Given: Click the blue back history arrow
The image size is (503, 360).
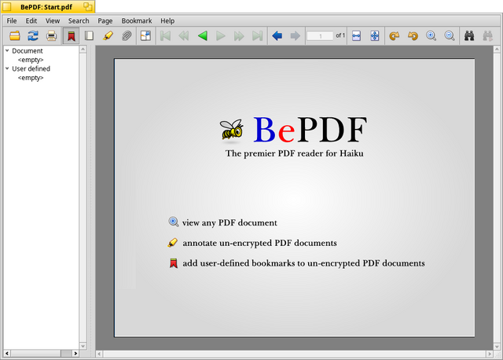Looking at the screenshot, I should [x=277, y=35].
